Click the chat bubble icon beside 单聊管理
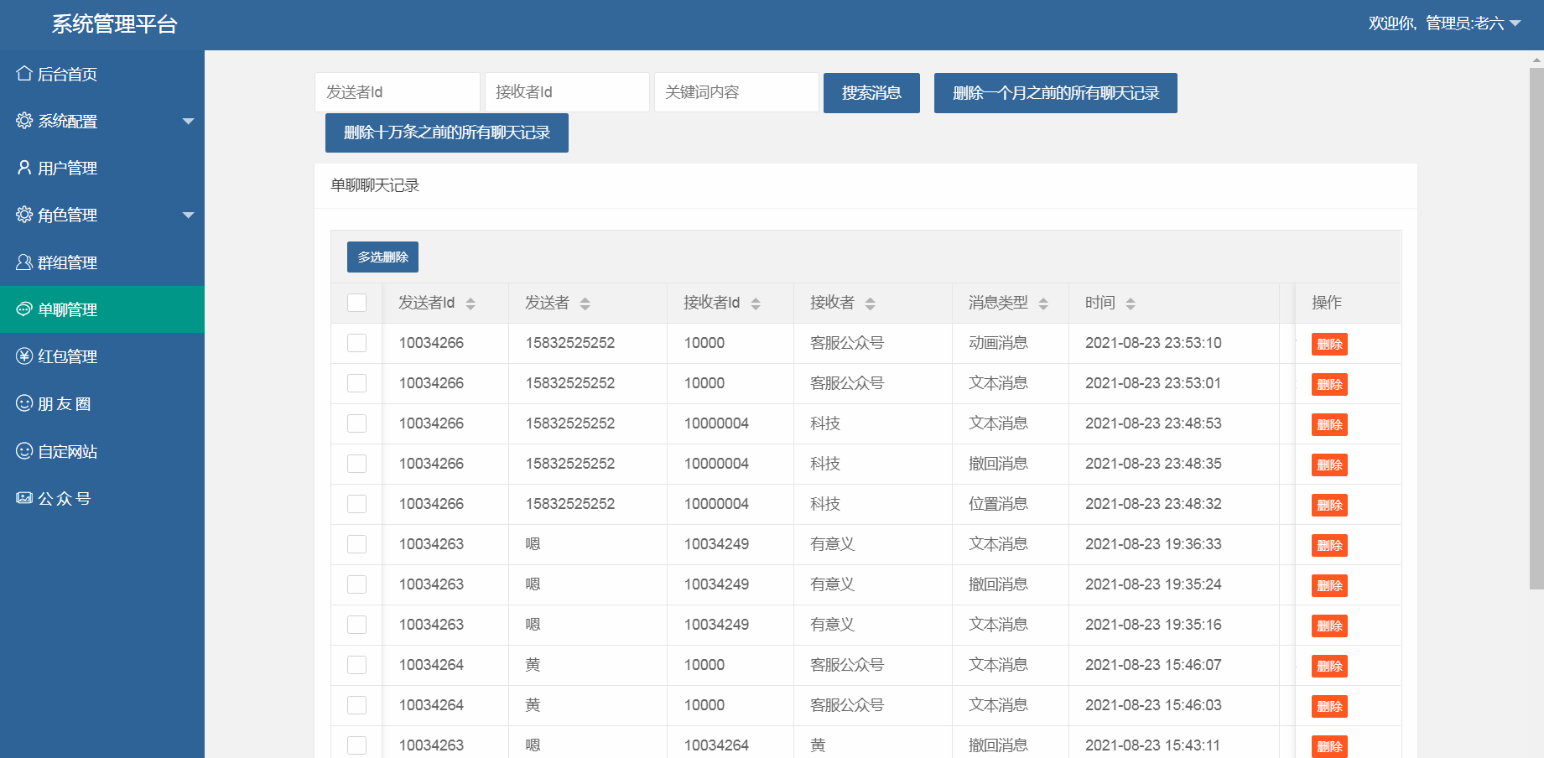 point(24,309)
